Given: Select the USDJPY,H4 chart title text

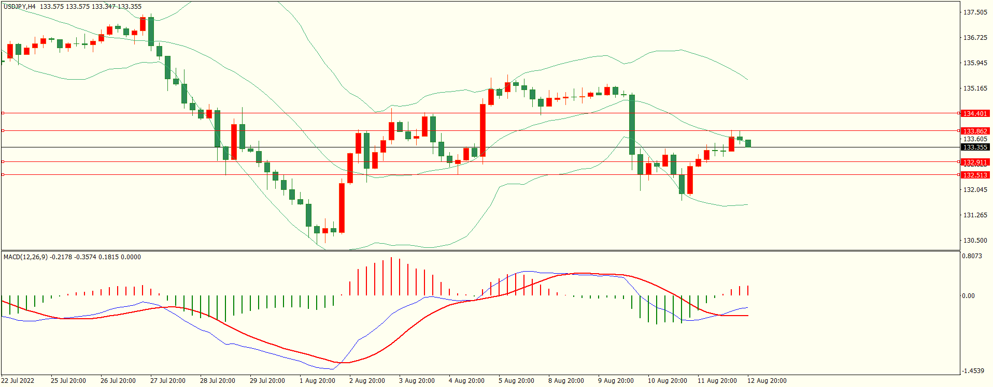Looking at the screenshot, I should point(20,7).
